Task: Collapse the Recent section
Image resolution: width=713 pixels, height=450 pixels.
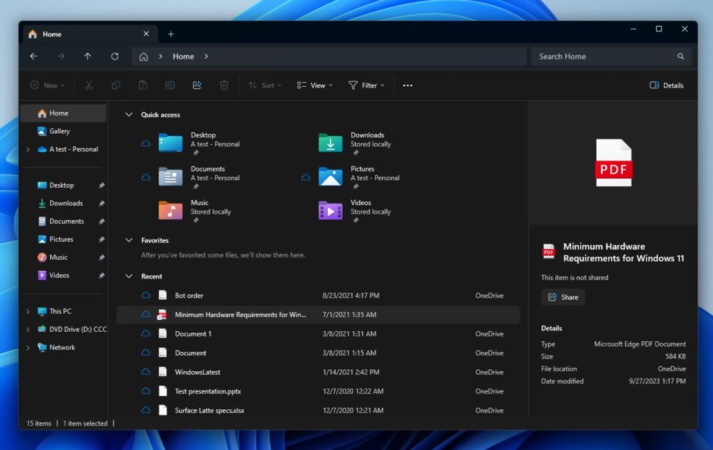Action: 129,276
